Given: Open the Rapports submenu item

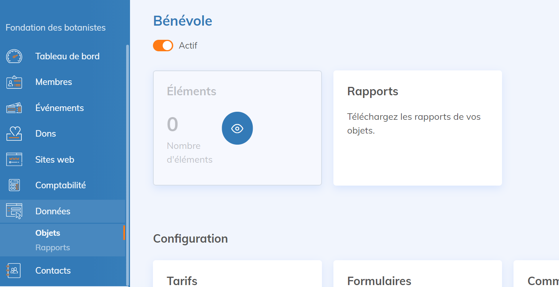Looking at the screenshot, I should [53, 248].
